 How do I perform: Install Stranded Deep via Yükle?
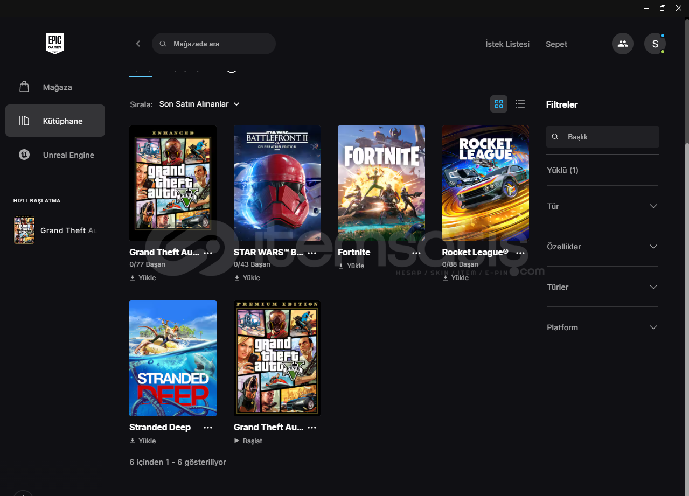tap(143, 441)
